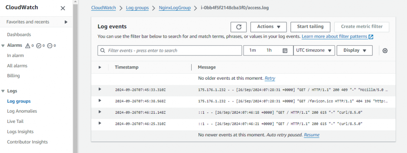The image size is (407, 153).
Task: Expand log event at 07:46:21.148Z
Action: click(x=100, y=111)
